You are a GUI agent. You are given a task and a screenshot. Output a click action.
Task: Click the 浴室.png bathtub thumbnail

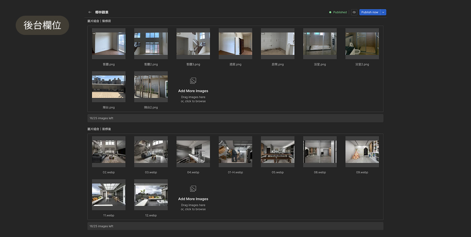(319, 44)
